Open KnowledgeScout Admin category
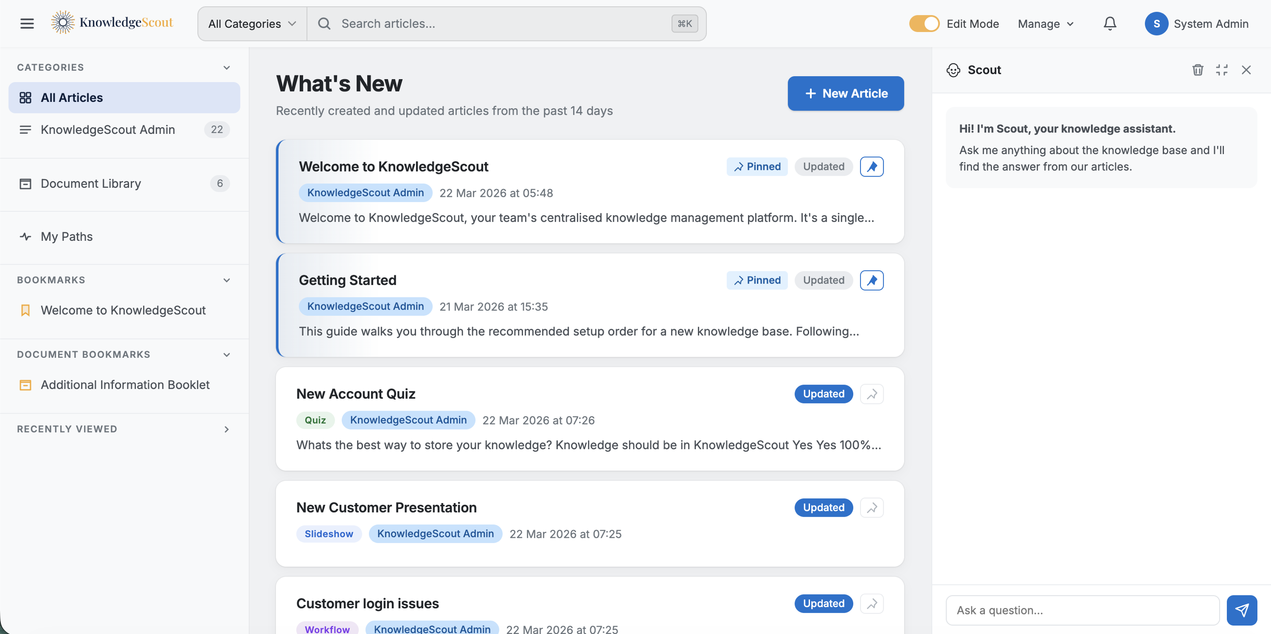This screenshot has width=1271, height=634. tap(124, 130)
